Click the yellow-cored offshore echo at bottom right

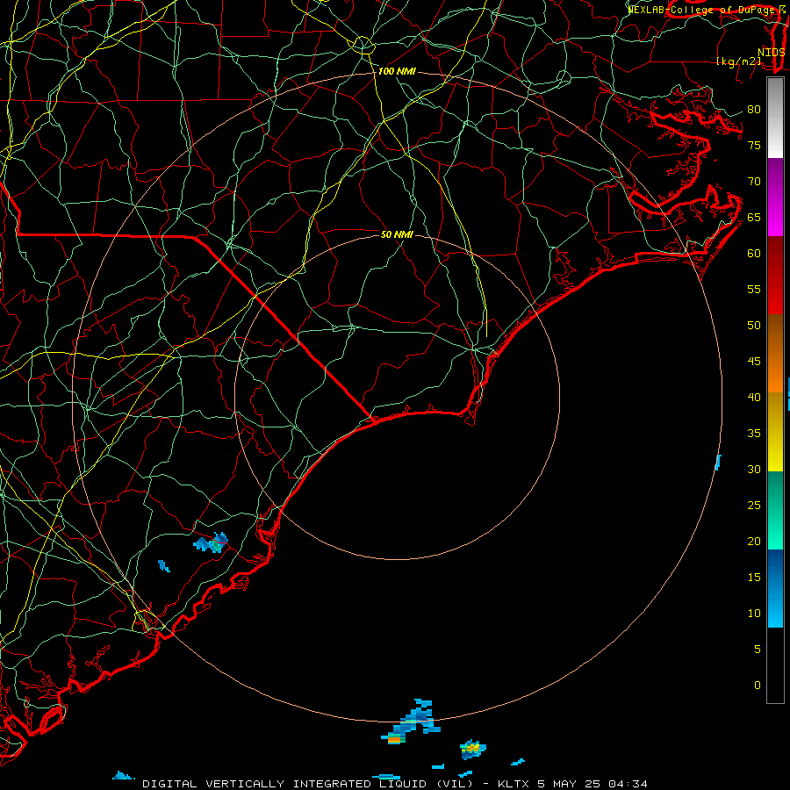click(x=472, y=749)
